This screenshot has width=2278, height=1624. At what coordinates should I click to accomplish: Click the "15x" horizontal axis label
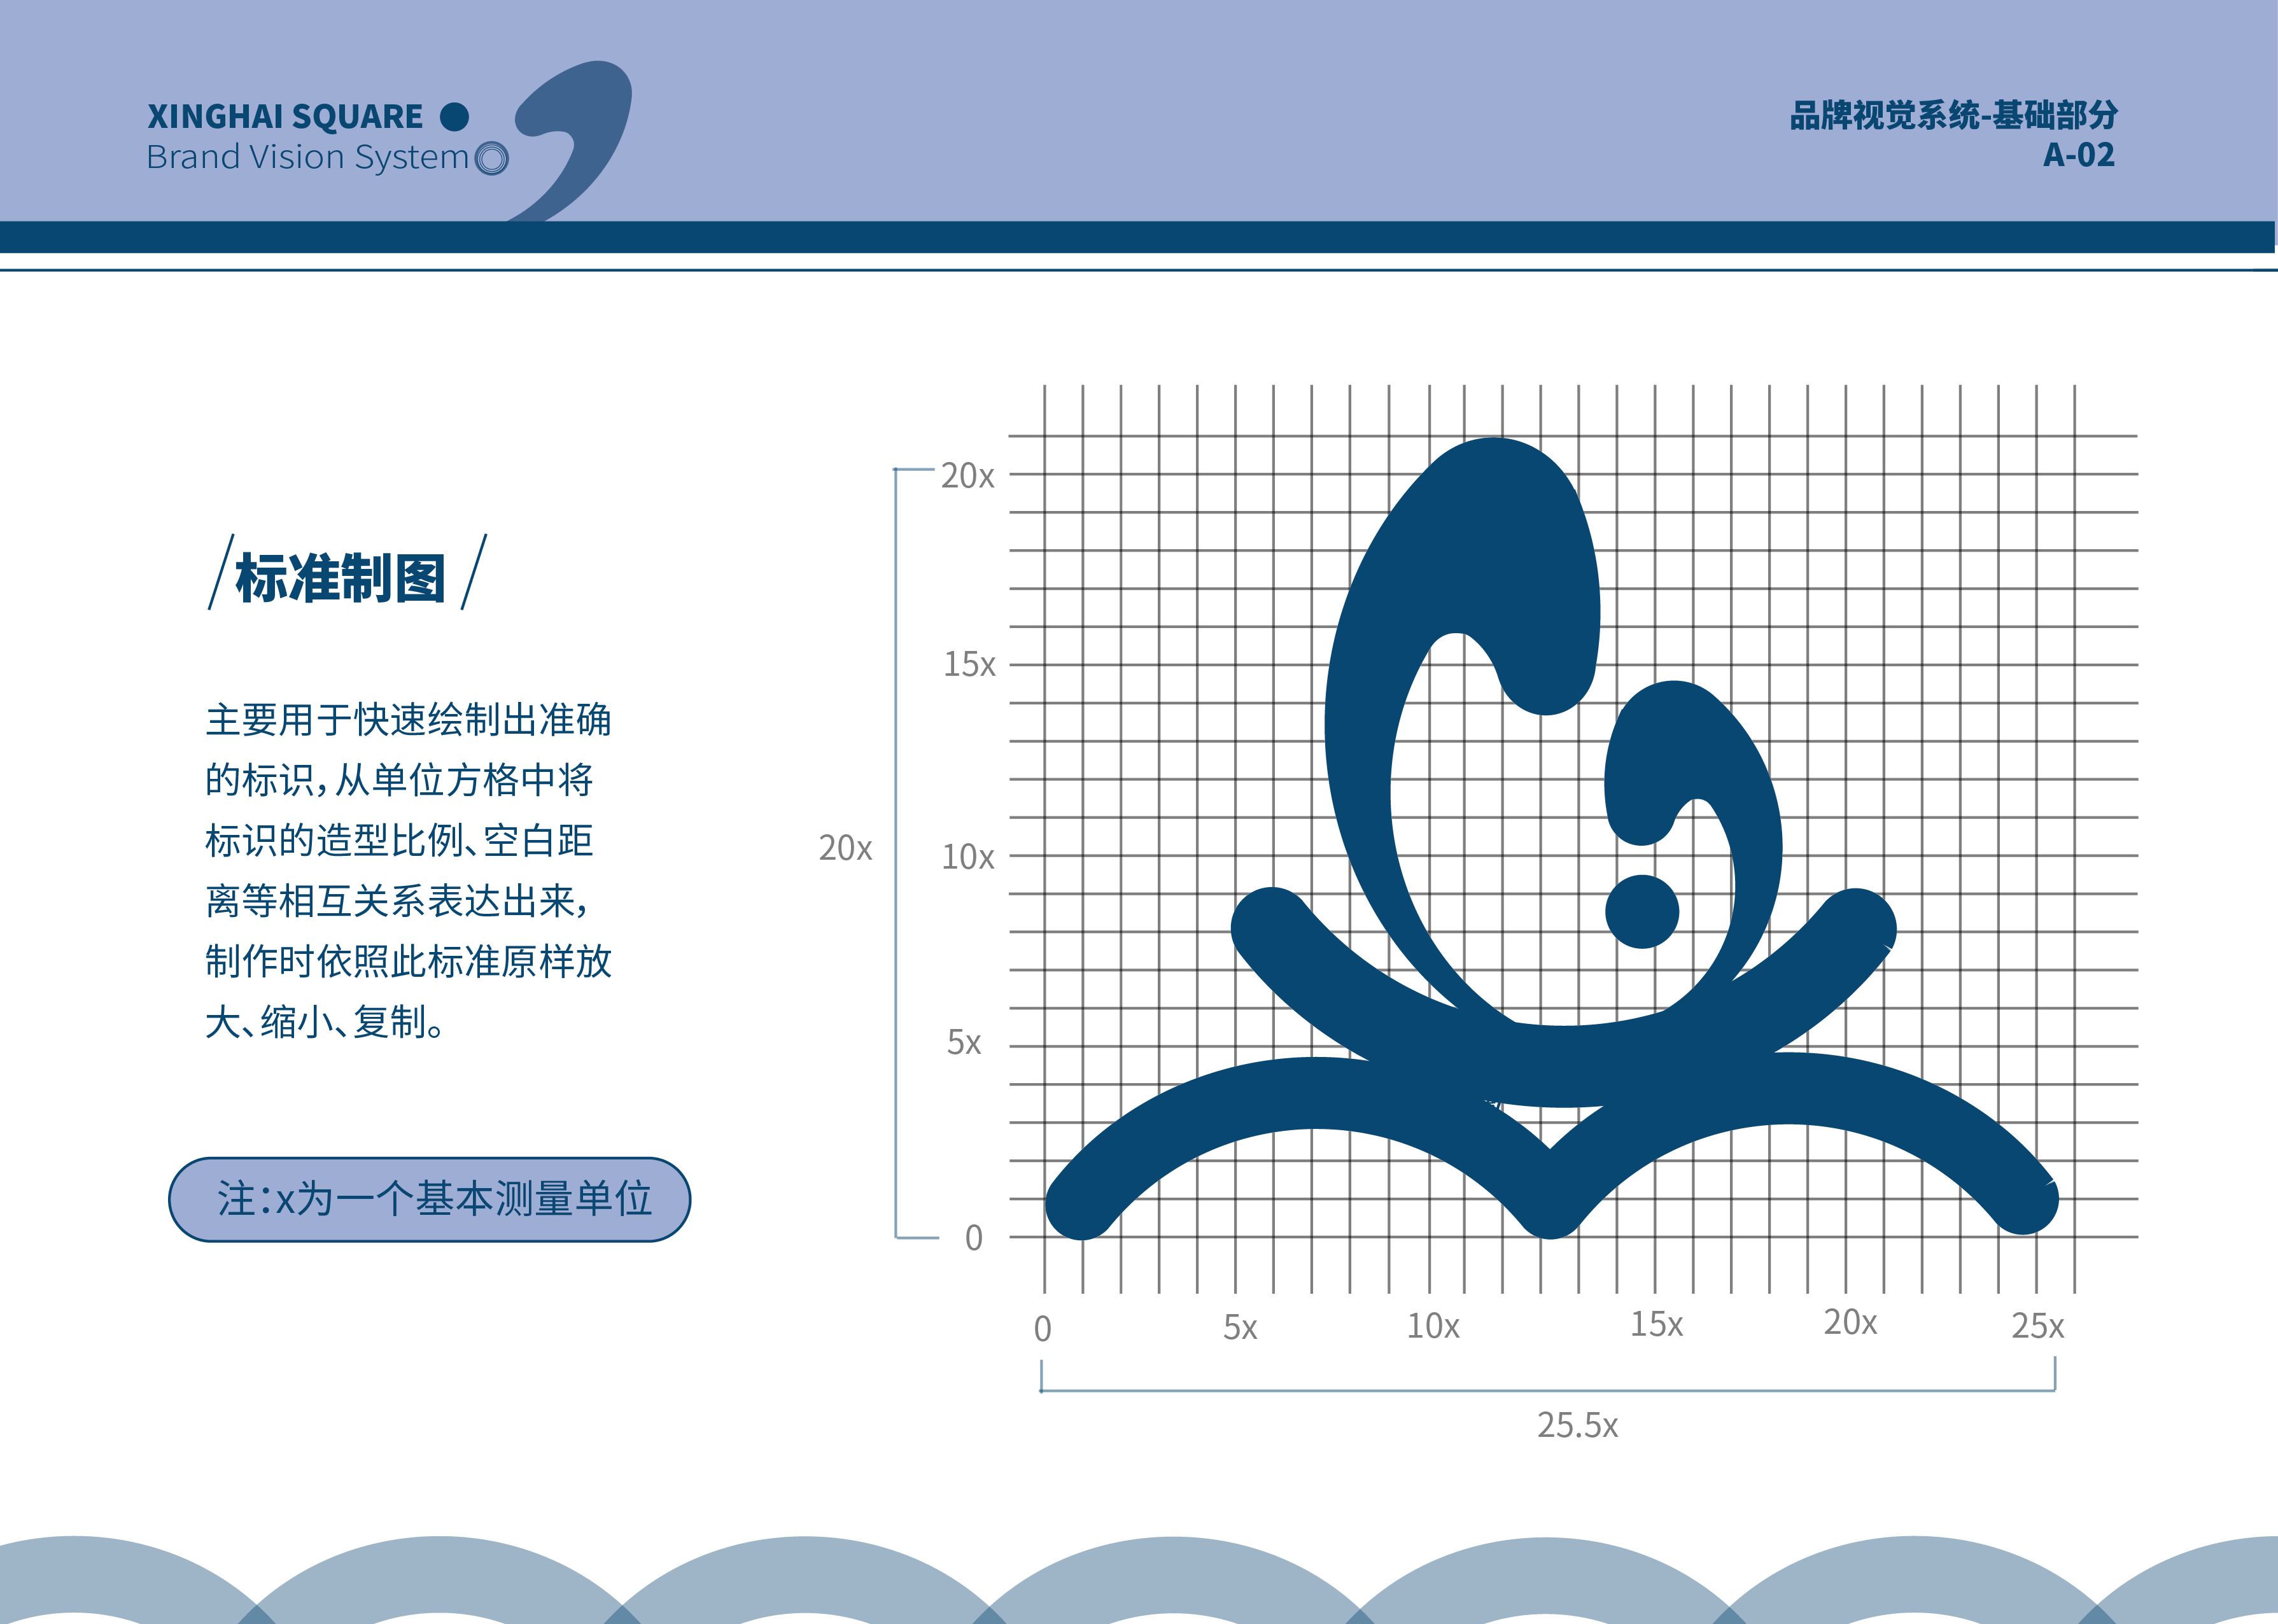(x=1656, y=1324)
